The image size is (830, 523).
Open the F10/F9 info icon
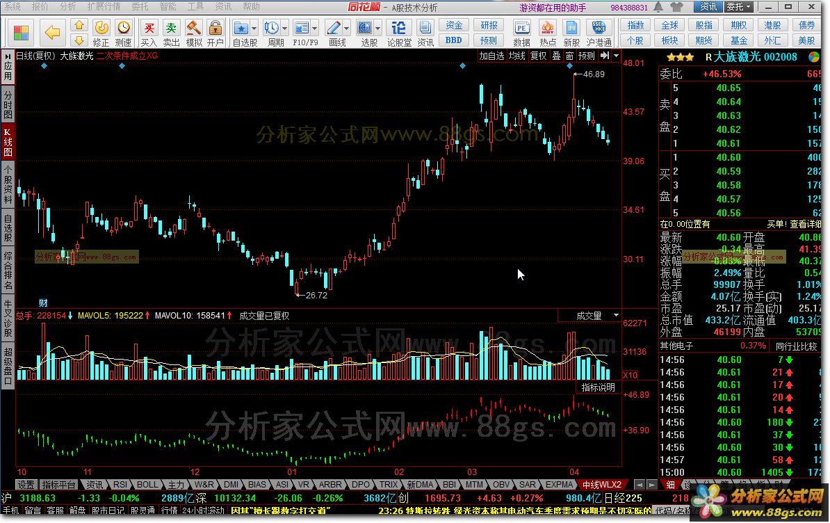tap(302, 33)
